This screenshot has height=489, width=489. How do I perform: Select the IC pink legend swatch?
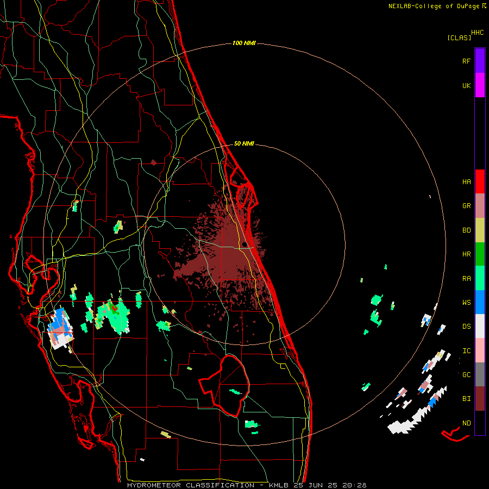(x=480, y=350)
